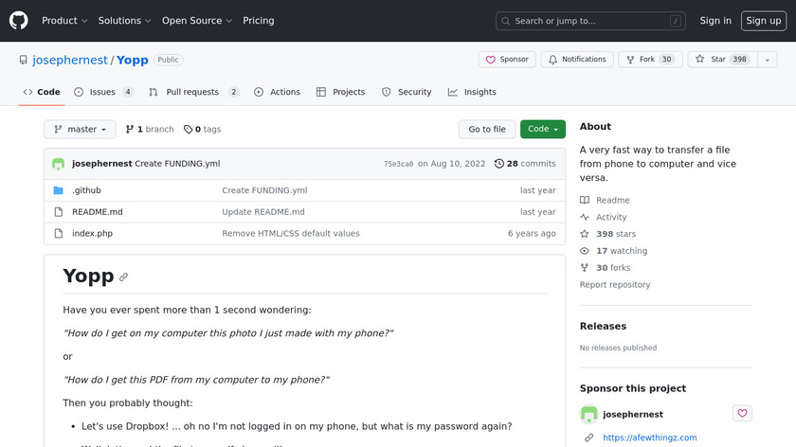Expand the master branch dropdown
796x447 pixels.
tap(80, 130)
